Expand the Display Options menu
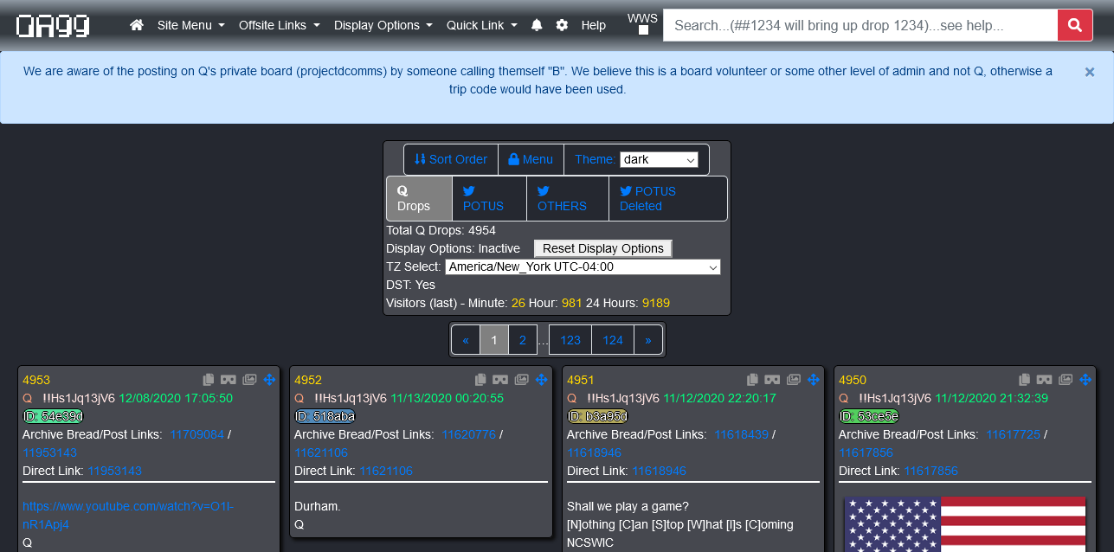The image size is (1114, 552). (x=383, y=25)
